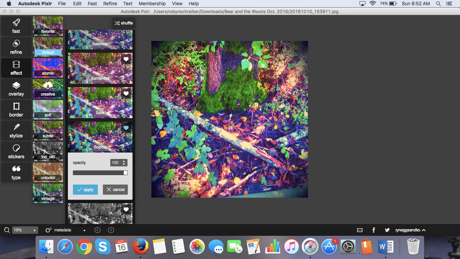Open the View menu
The width and height of the screenshot is (460, 259).
pos(177,4)
